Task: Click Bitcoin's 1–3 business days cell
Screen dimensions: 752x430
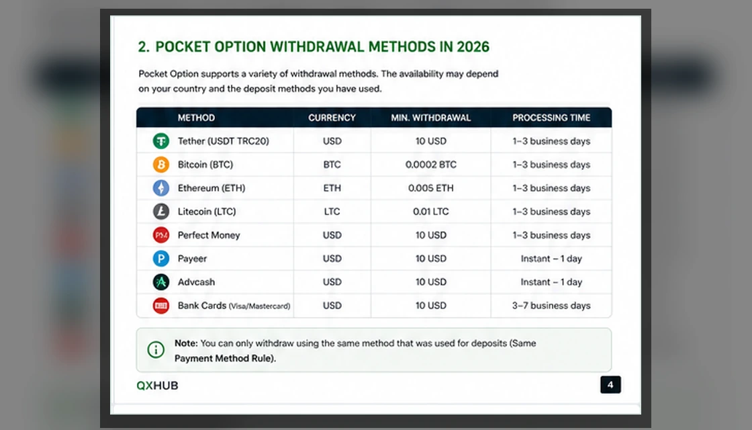Action: tap(551, 165)
